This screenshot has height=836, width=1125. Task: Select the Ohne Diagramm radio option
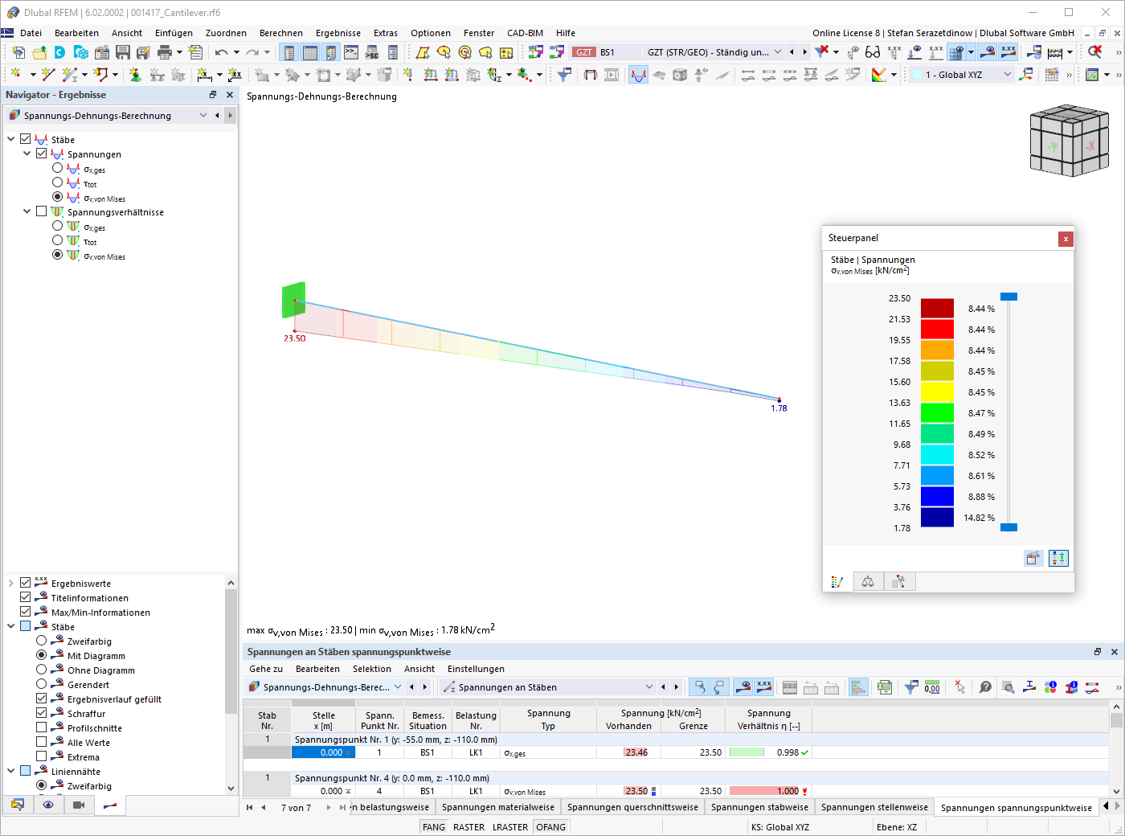42,670
